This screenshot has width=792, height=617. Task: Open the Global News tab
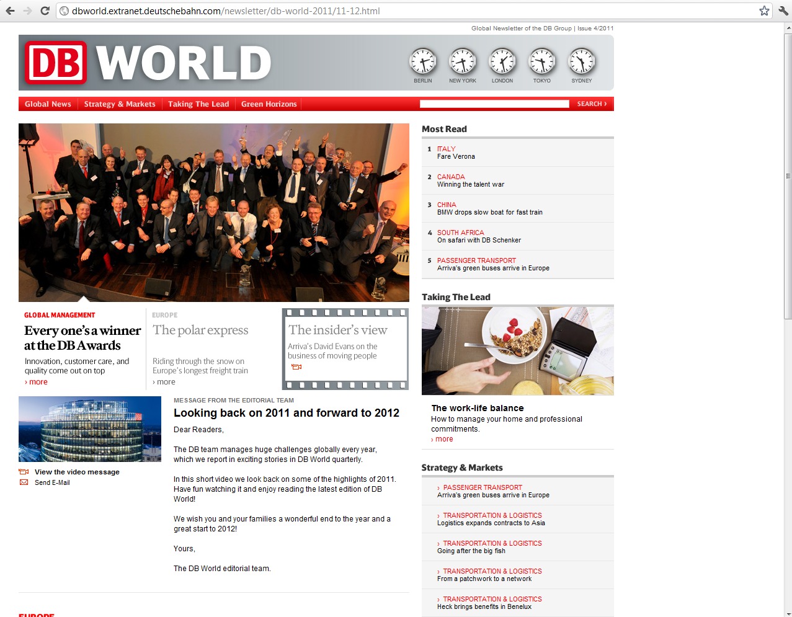(48, 104)
